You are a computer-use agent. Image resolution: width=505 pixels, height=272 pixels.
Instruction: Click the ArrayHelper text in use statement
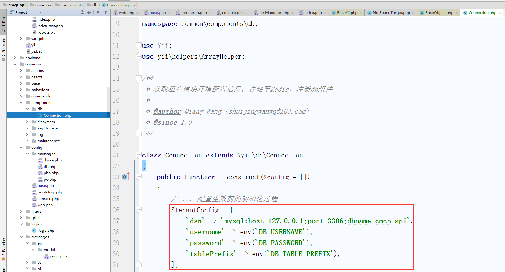[221, 57]
